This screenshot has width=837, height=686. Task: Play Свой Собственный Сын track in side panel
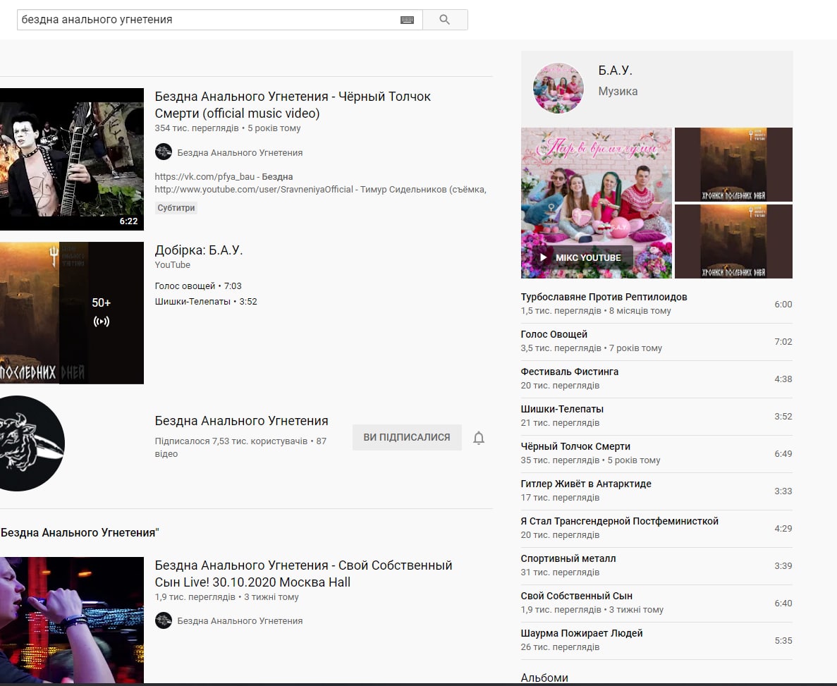pos(656,603)
